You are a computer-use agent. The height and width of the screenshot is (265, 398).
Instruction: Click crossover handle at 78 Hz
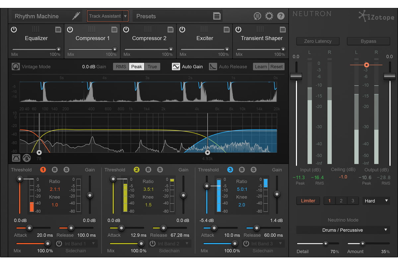click(39, 152)
